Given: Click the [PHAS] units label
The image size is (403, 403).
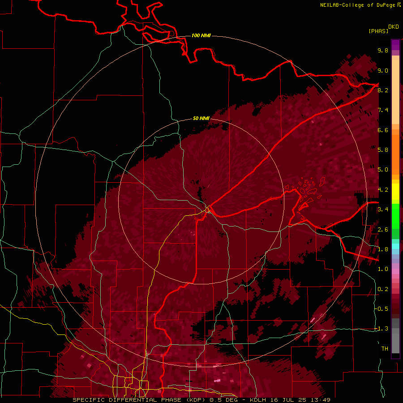Looking at the screenshot, I should click(378, 31).
